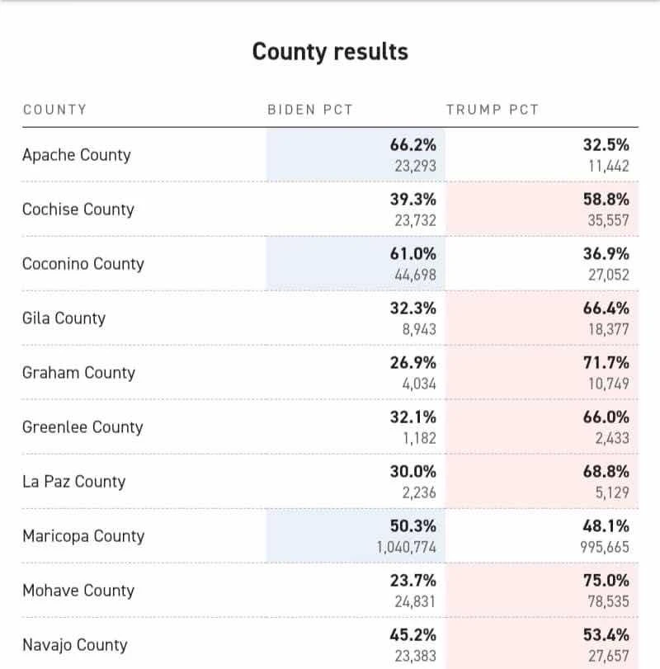Click Gila County label

point(64,318)
